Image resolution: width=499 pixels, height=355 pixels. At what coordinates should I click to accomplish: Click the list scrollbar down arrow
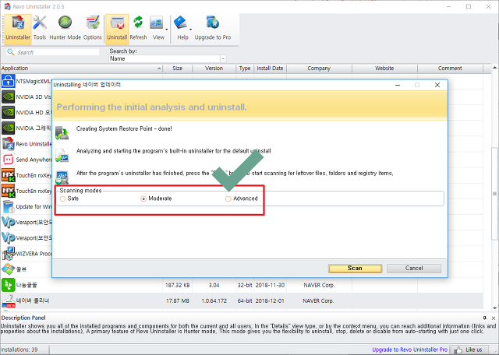click(x=494, y=308)
